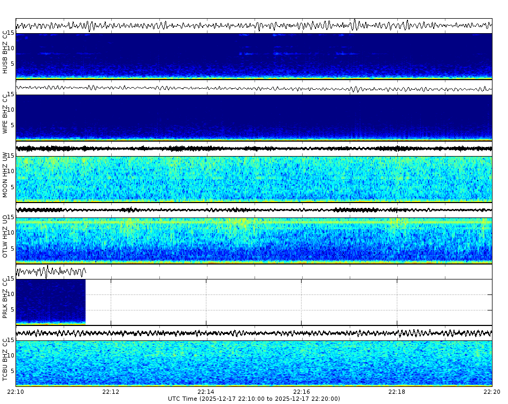This screenshot has height=404, width=508.
Task: Select the OTLW HHZ UO station label
Action: point(5,232)
